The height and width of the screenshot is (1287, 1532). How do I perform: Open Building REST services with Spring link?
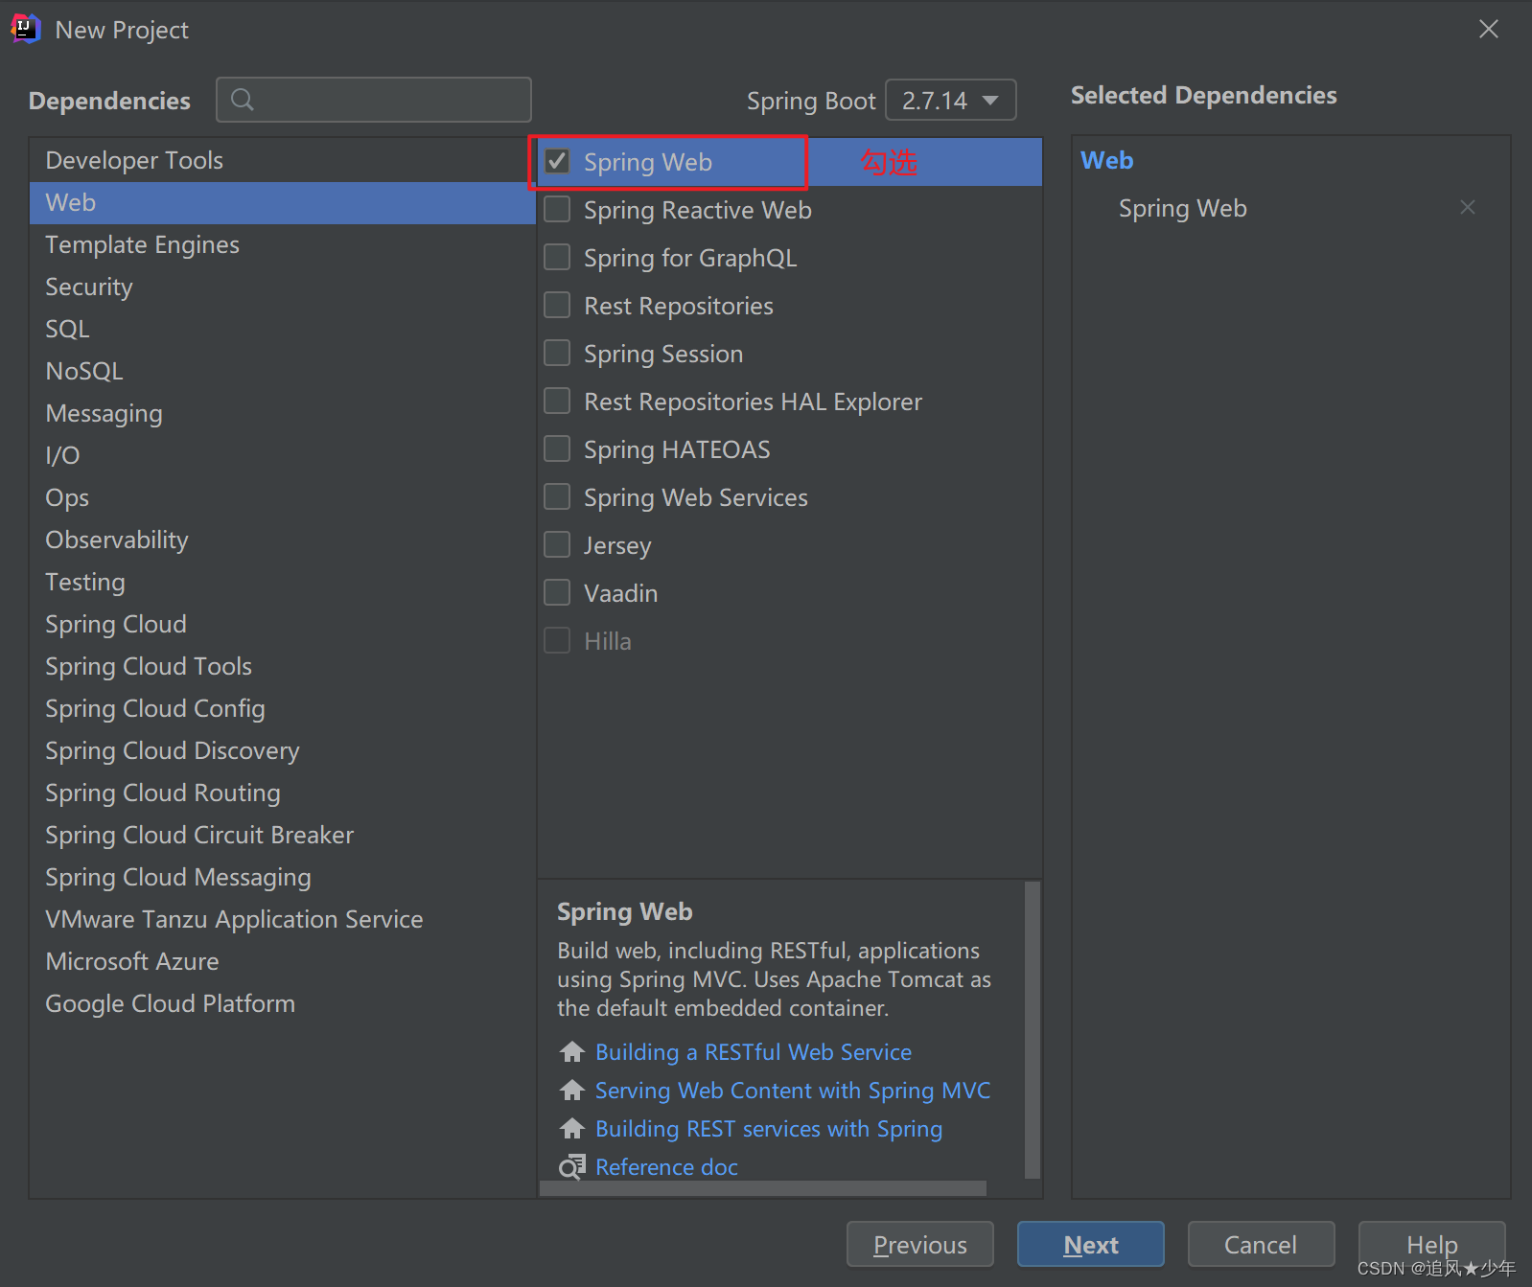pyautogui.click(x=769, y=1129)
